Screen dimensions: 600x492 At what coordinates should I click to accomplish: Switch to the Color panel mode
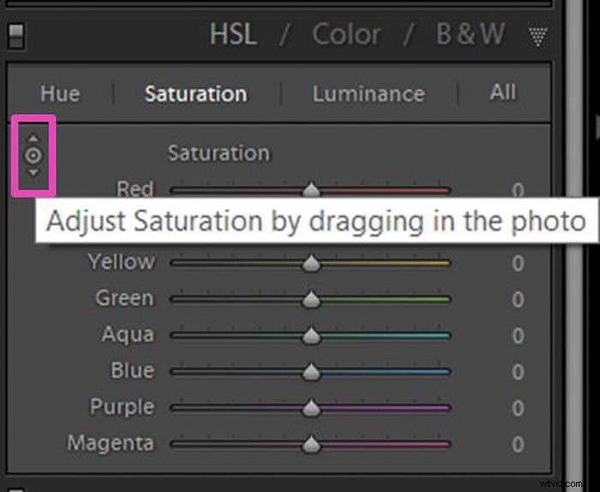click(x=346, y=34)
